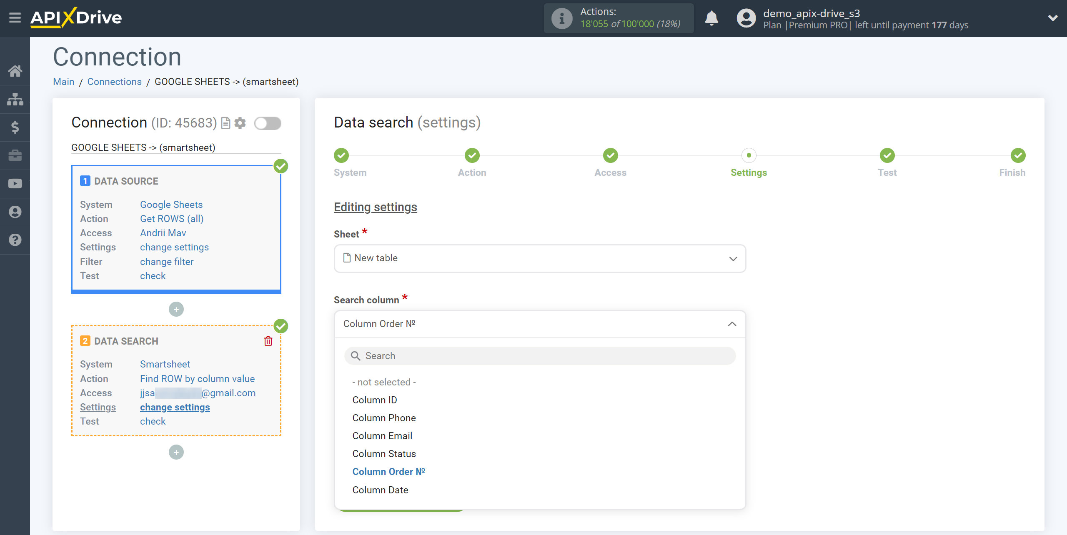Image resolution: width=1067 pixels, height=535 pixels.
Task: Open the briefcase sidebar icon
Action: [15, 155]
